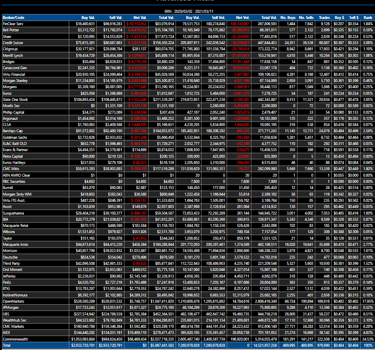Click the Total row label at bottom
The image size is (375, 350).
[x=7, y=345]
